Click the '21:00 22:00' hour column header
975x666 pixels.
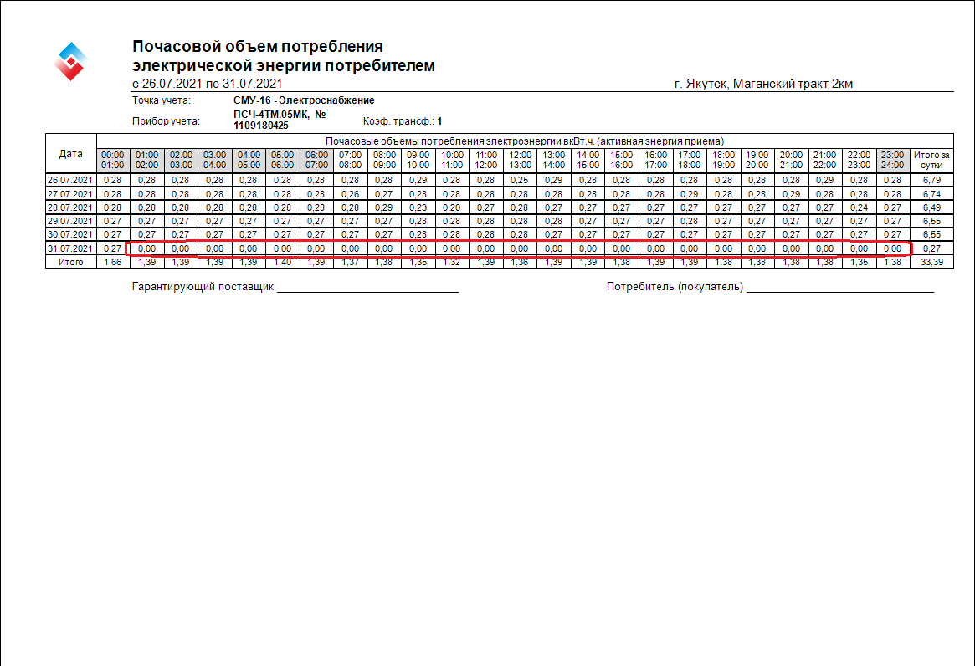tap(824, 161)
